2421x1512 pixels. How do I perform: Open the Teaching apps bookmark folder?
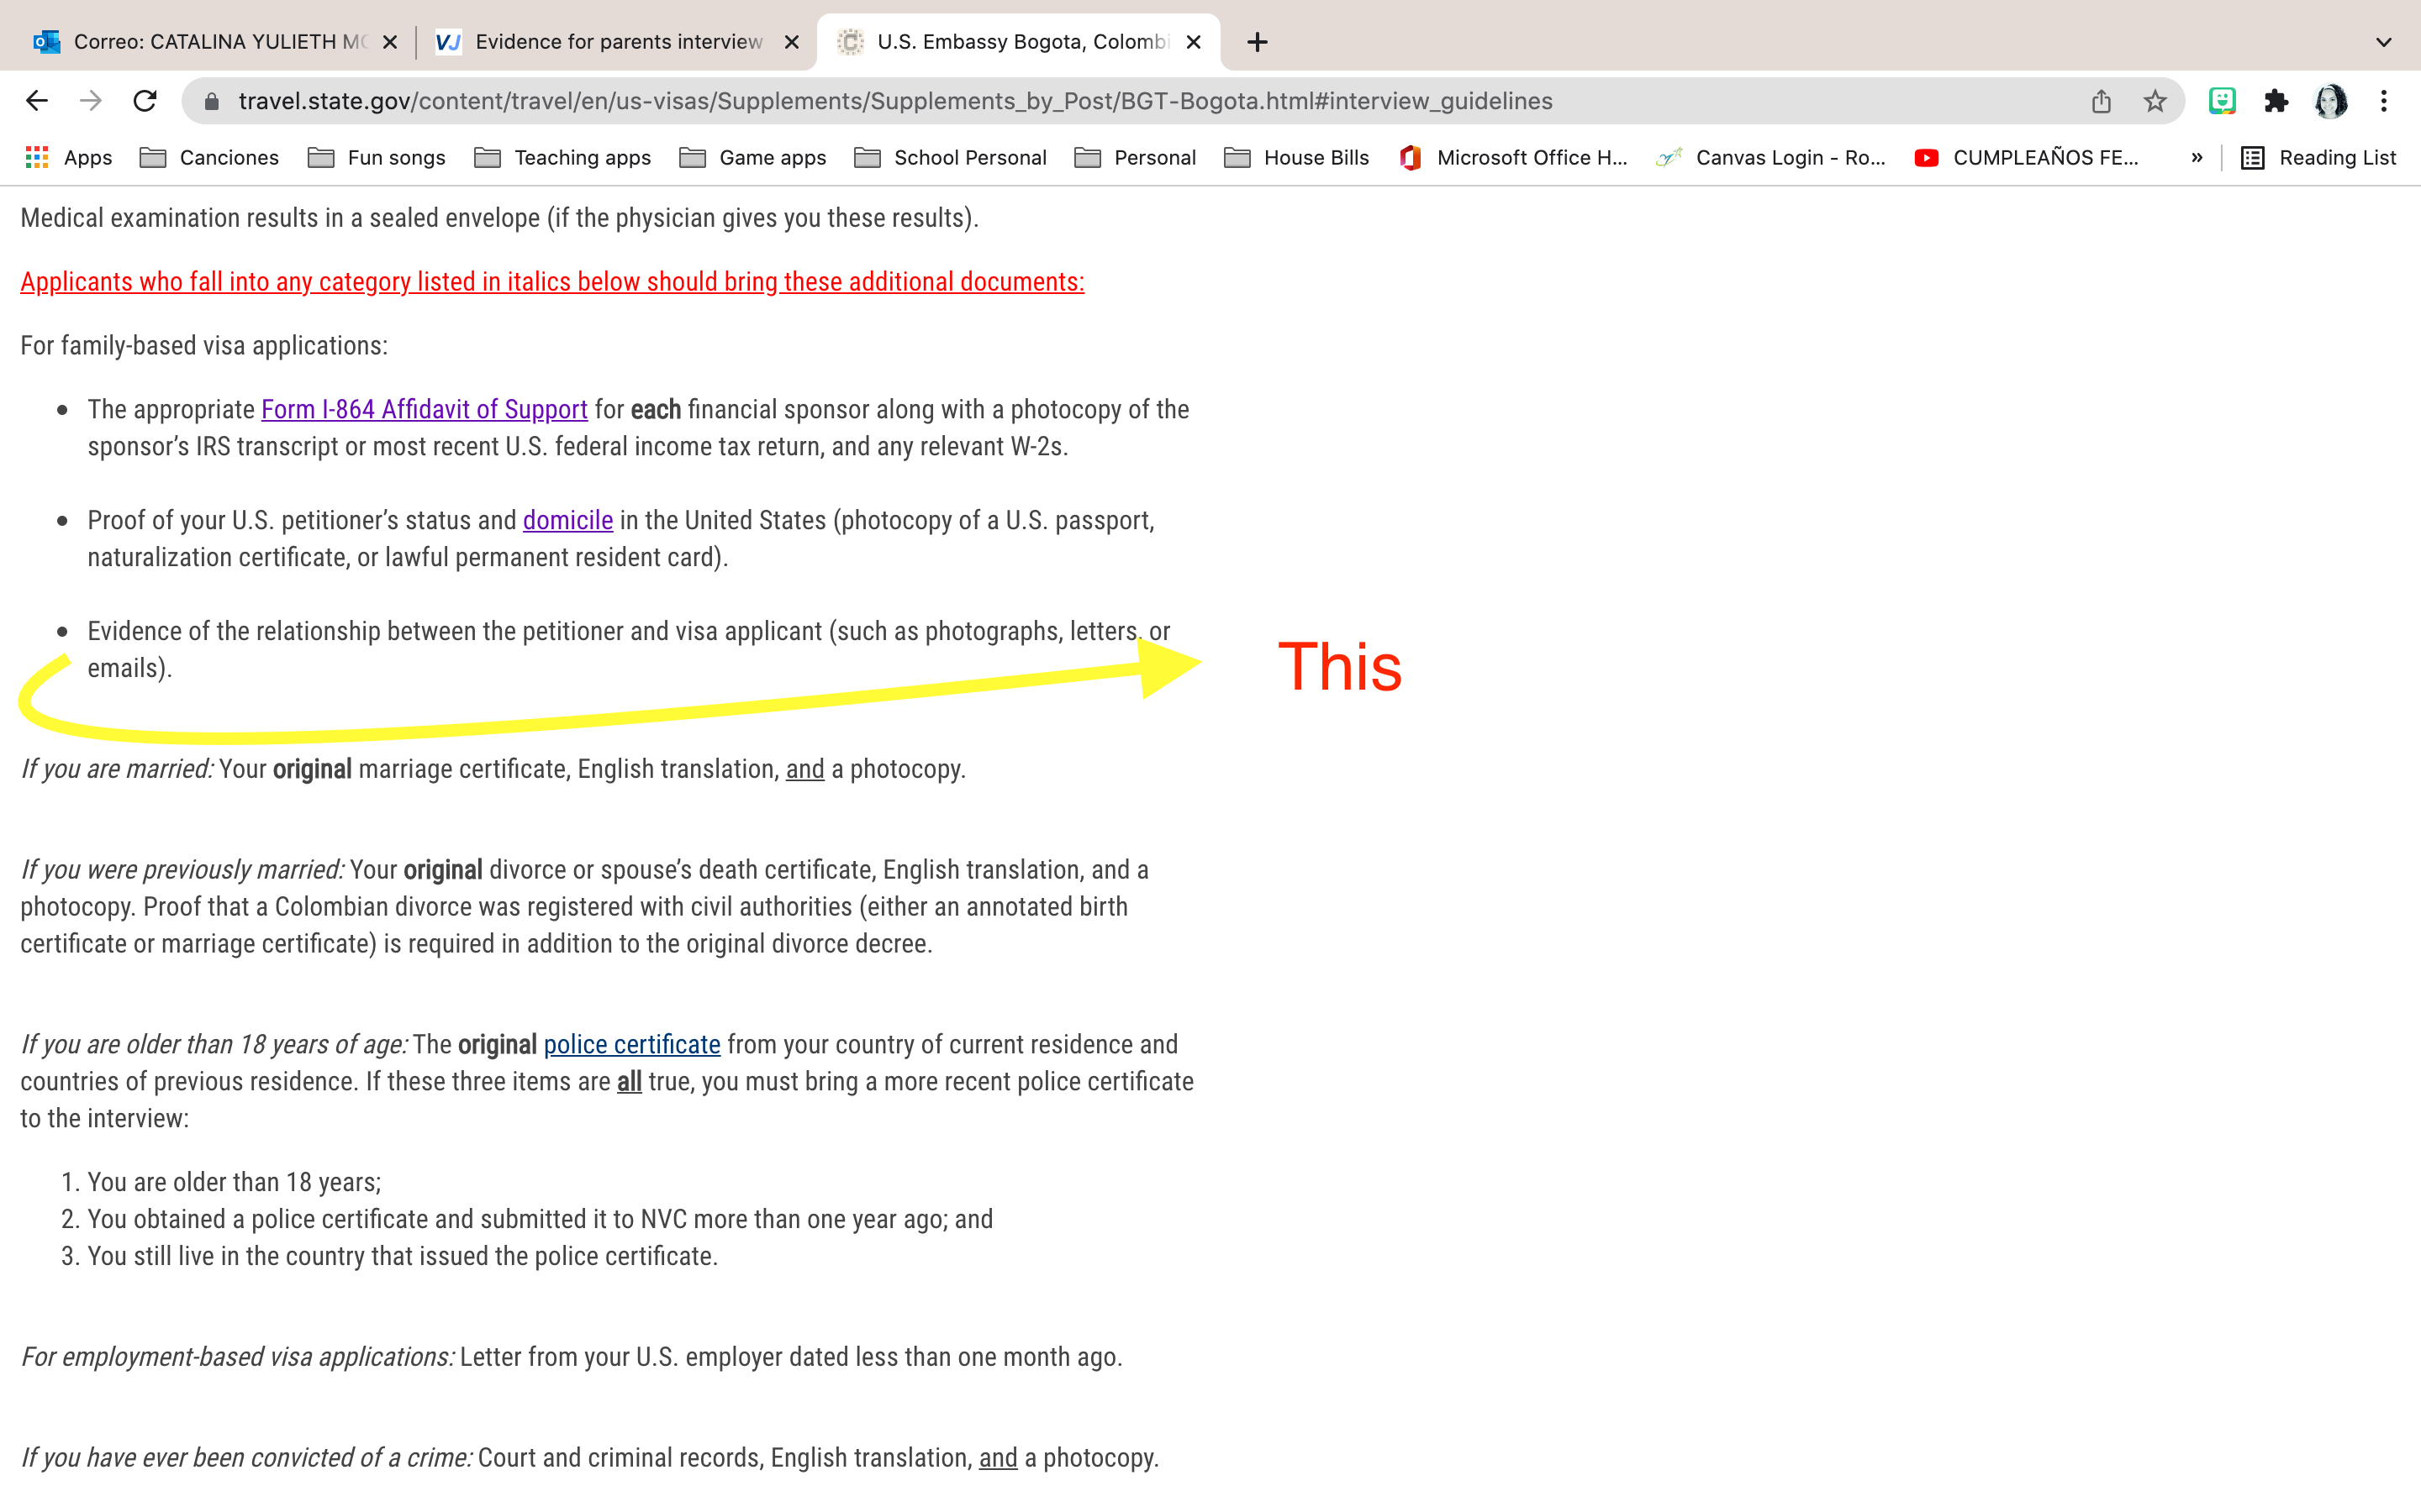(x=563, y=157)
